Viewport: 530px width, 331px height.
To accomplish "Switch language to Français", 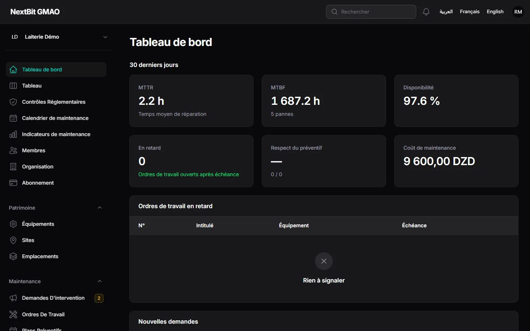I will pyautogui.click(x=470, y=12).
